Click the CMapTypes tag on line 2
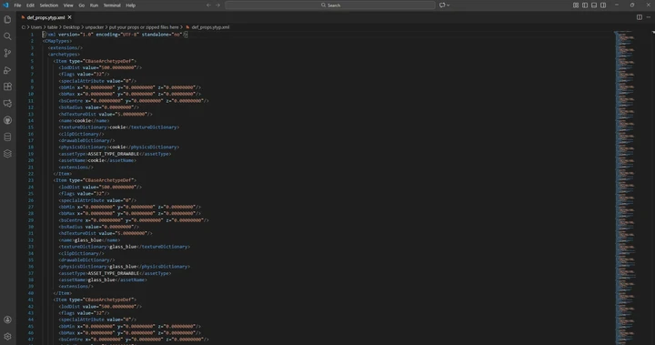The image size is (655, 345). 57,41
